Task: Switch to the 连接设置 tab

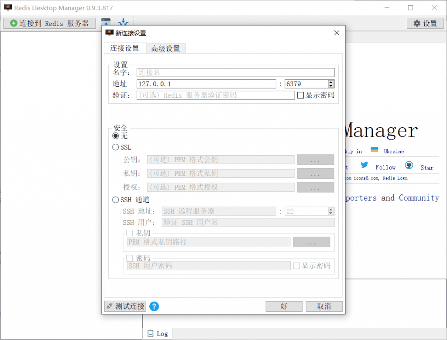Action: pyautogui.click(x=125, y=48)
